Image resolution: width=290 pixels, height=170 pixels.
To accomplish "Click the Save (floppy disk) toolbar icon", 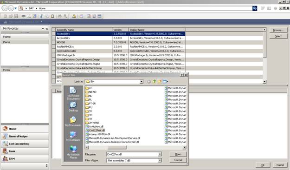I will pyautogui.click(x=16, y=16).
